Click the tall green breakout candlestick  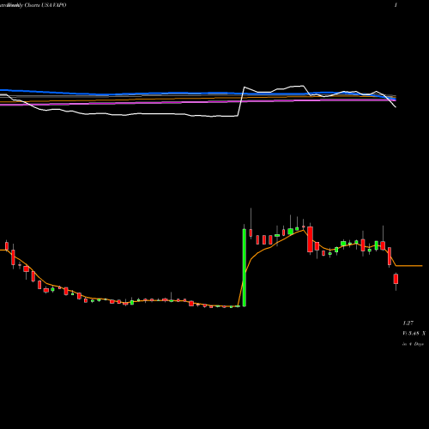[x=245, y=268]
